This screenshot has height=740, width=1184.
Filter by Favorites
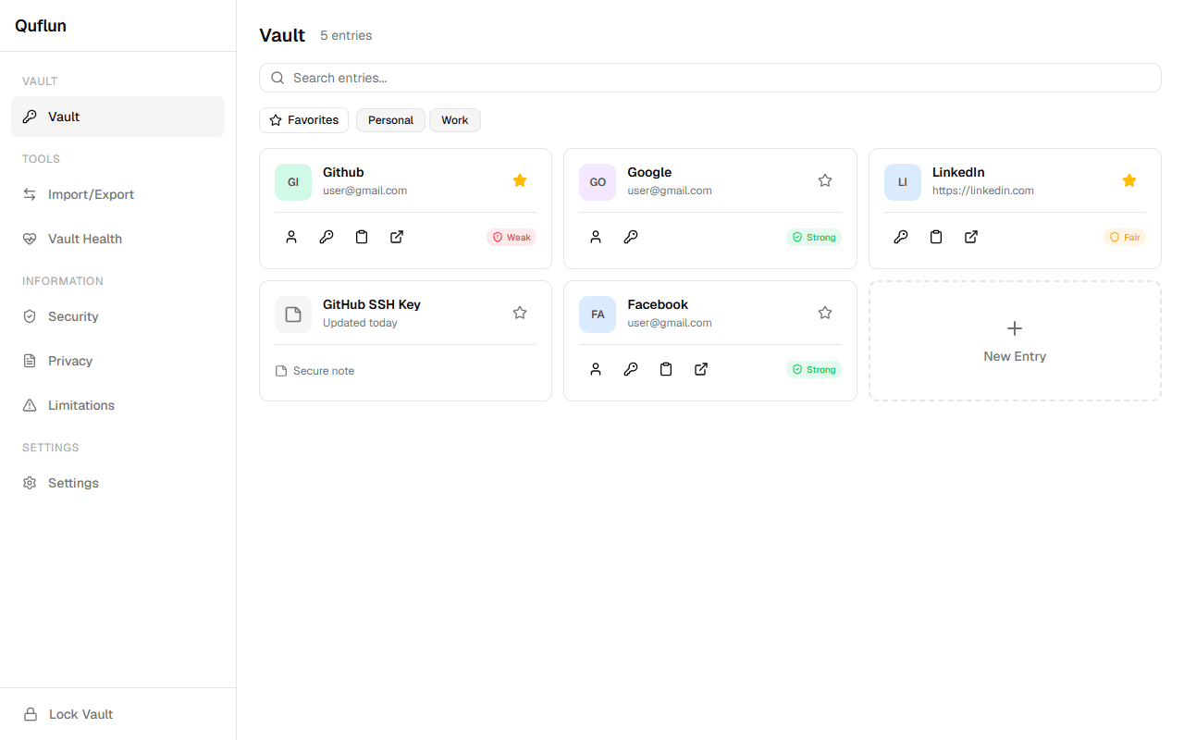click(x=304, y=120)
